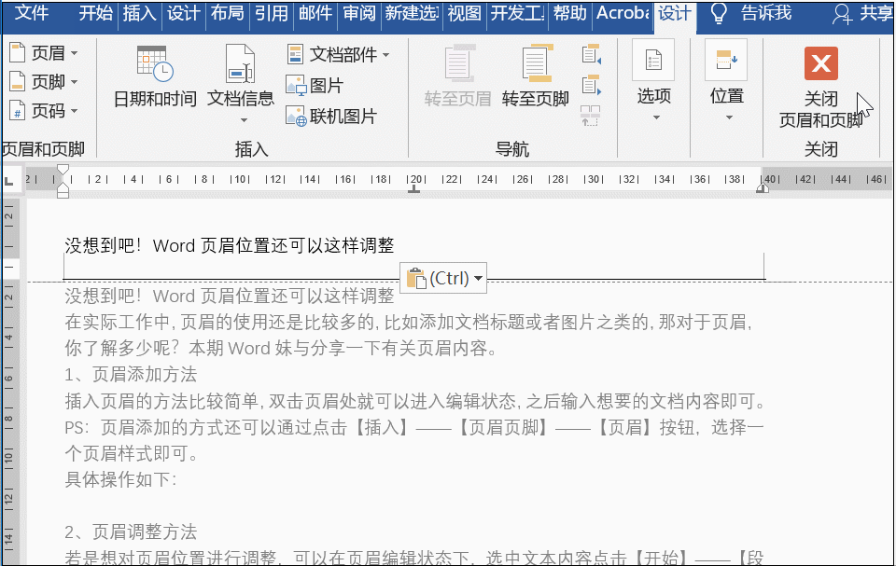Click the tab selector at ruler corner
This screenshot has height=566, width=896.
coord(9,181)
